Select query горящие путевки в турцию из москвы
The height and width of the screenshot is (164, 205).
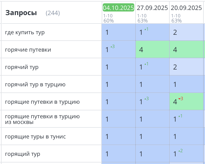[42, 119]
